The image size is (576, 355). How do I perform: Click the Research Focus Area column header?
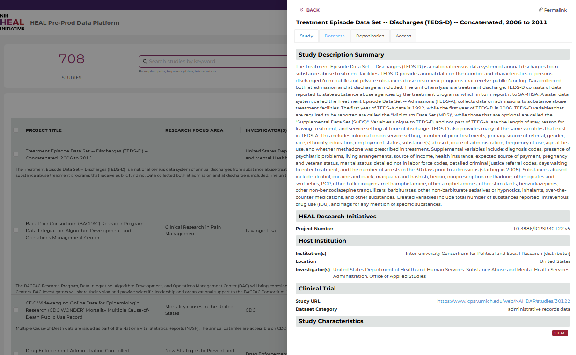click(x=194, y=130)
